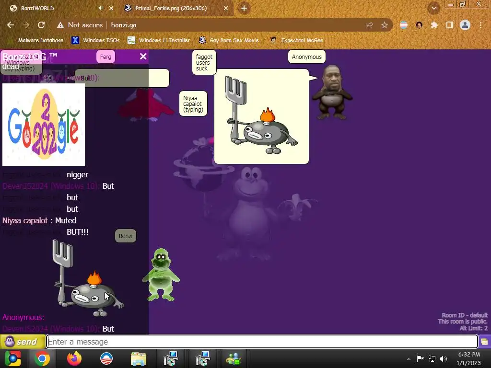This screenshot has width=491, height=368.
Task: Close the BonziWORLD browser tab
Action: click(111, 8)
